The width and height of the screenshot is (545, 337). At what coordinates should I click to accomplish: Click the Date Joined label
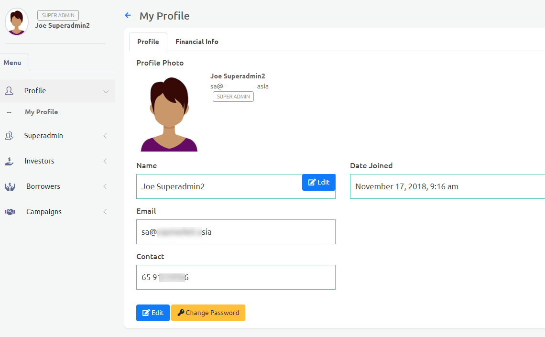[371, 166]
